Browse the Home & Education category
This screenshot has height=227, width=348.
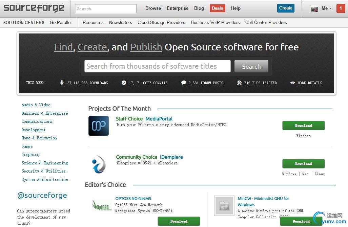point(39,138)
